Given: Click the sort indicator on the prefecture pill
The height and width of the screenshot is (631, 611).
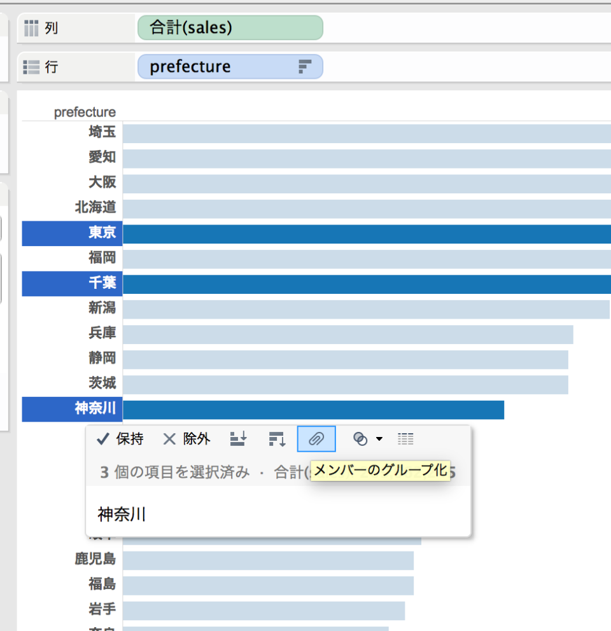Looking at the screenshot, I should [x=305, y=66].
